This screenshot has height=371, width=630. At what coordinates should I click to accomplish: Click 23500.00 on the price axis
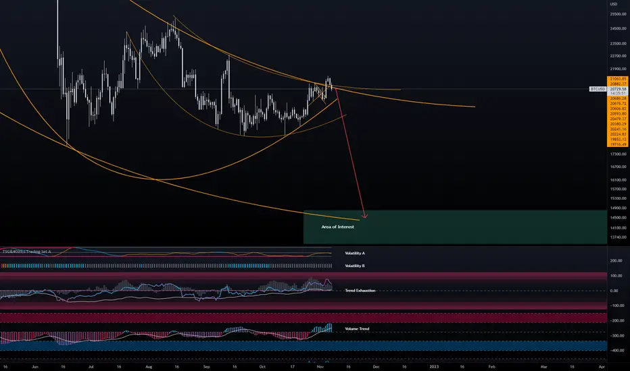point(618,43)
